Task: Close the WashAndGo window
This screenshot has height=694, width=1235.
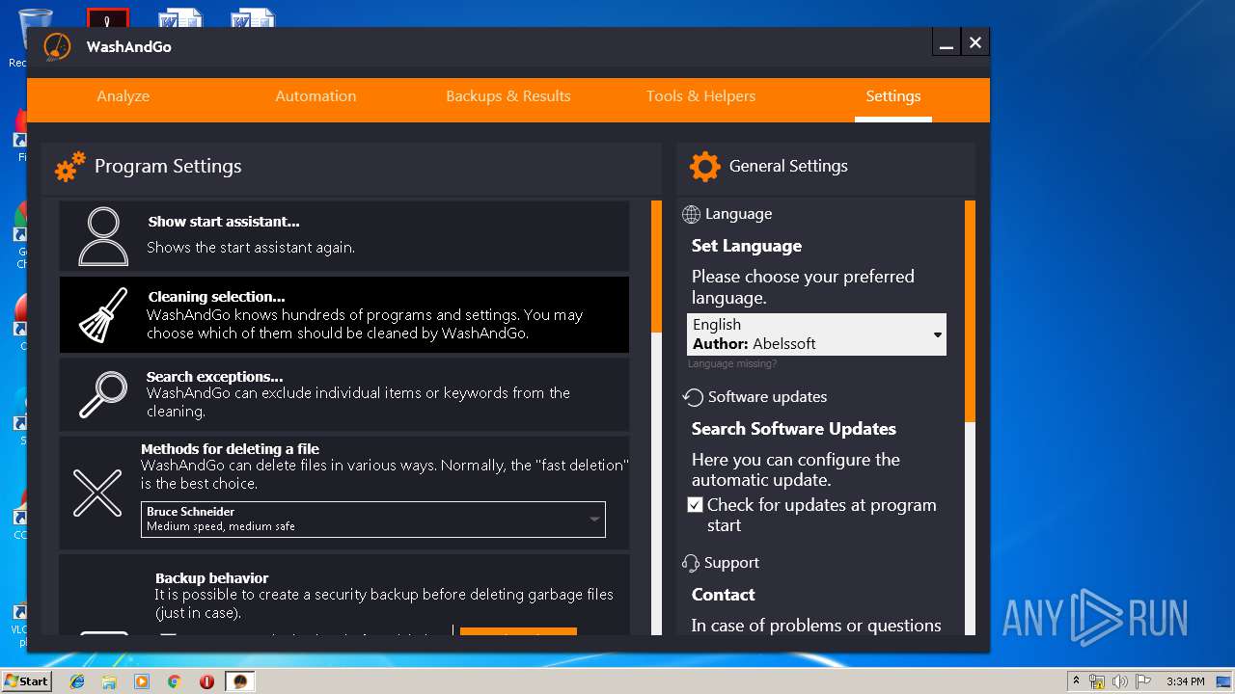Action: [975, 42]
